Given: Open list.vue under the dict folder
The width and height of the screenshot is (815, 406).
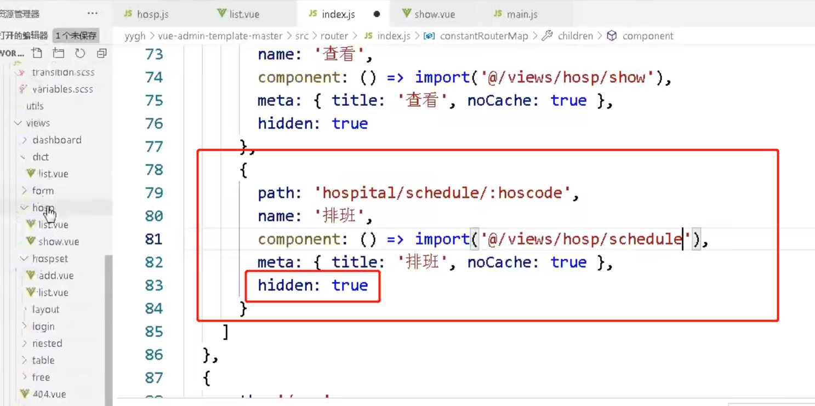Looking at the screenshot, I should [x=53, y=174].
